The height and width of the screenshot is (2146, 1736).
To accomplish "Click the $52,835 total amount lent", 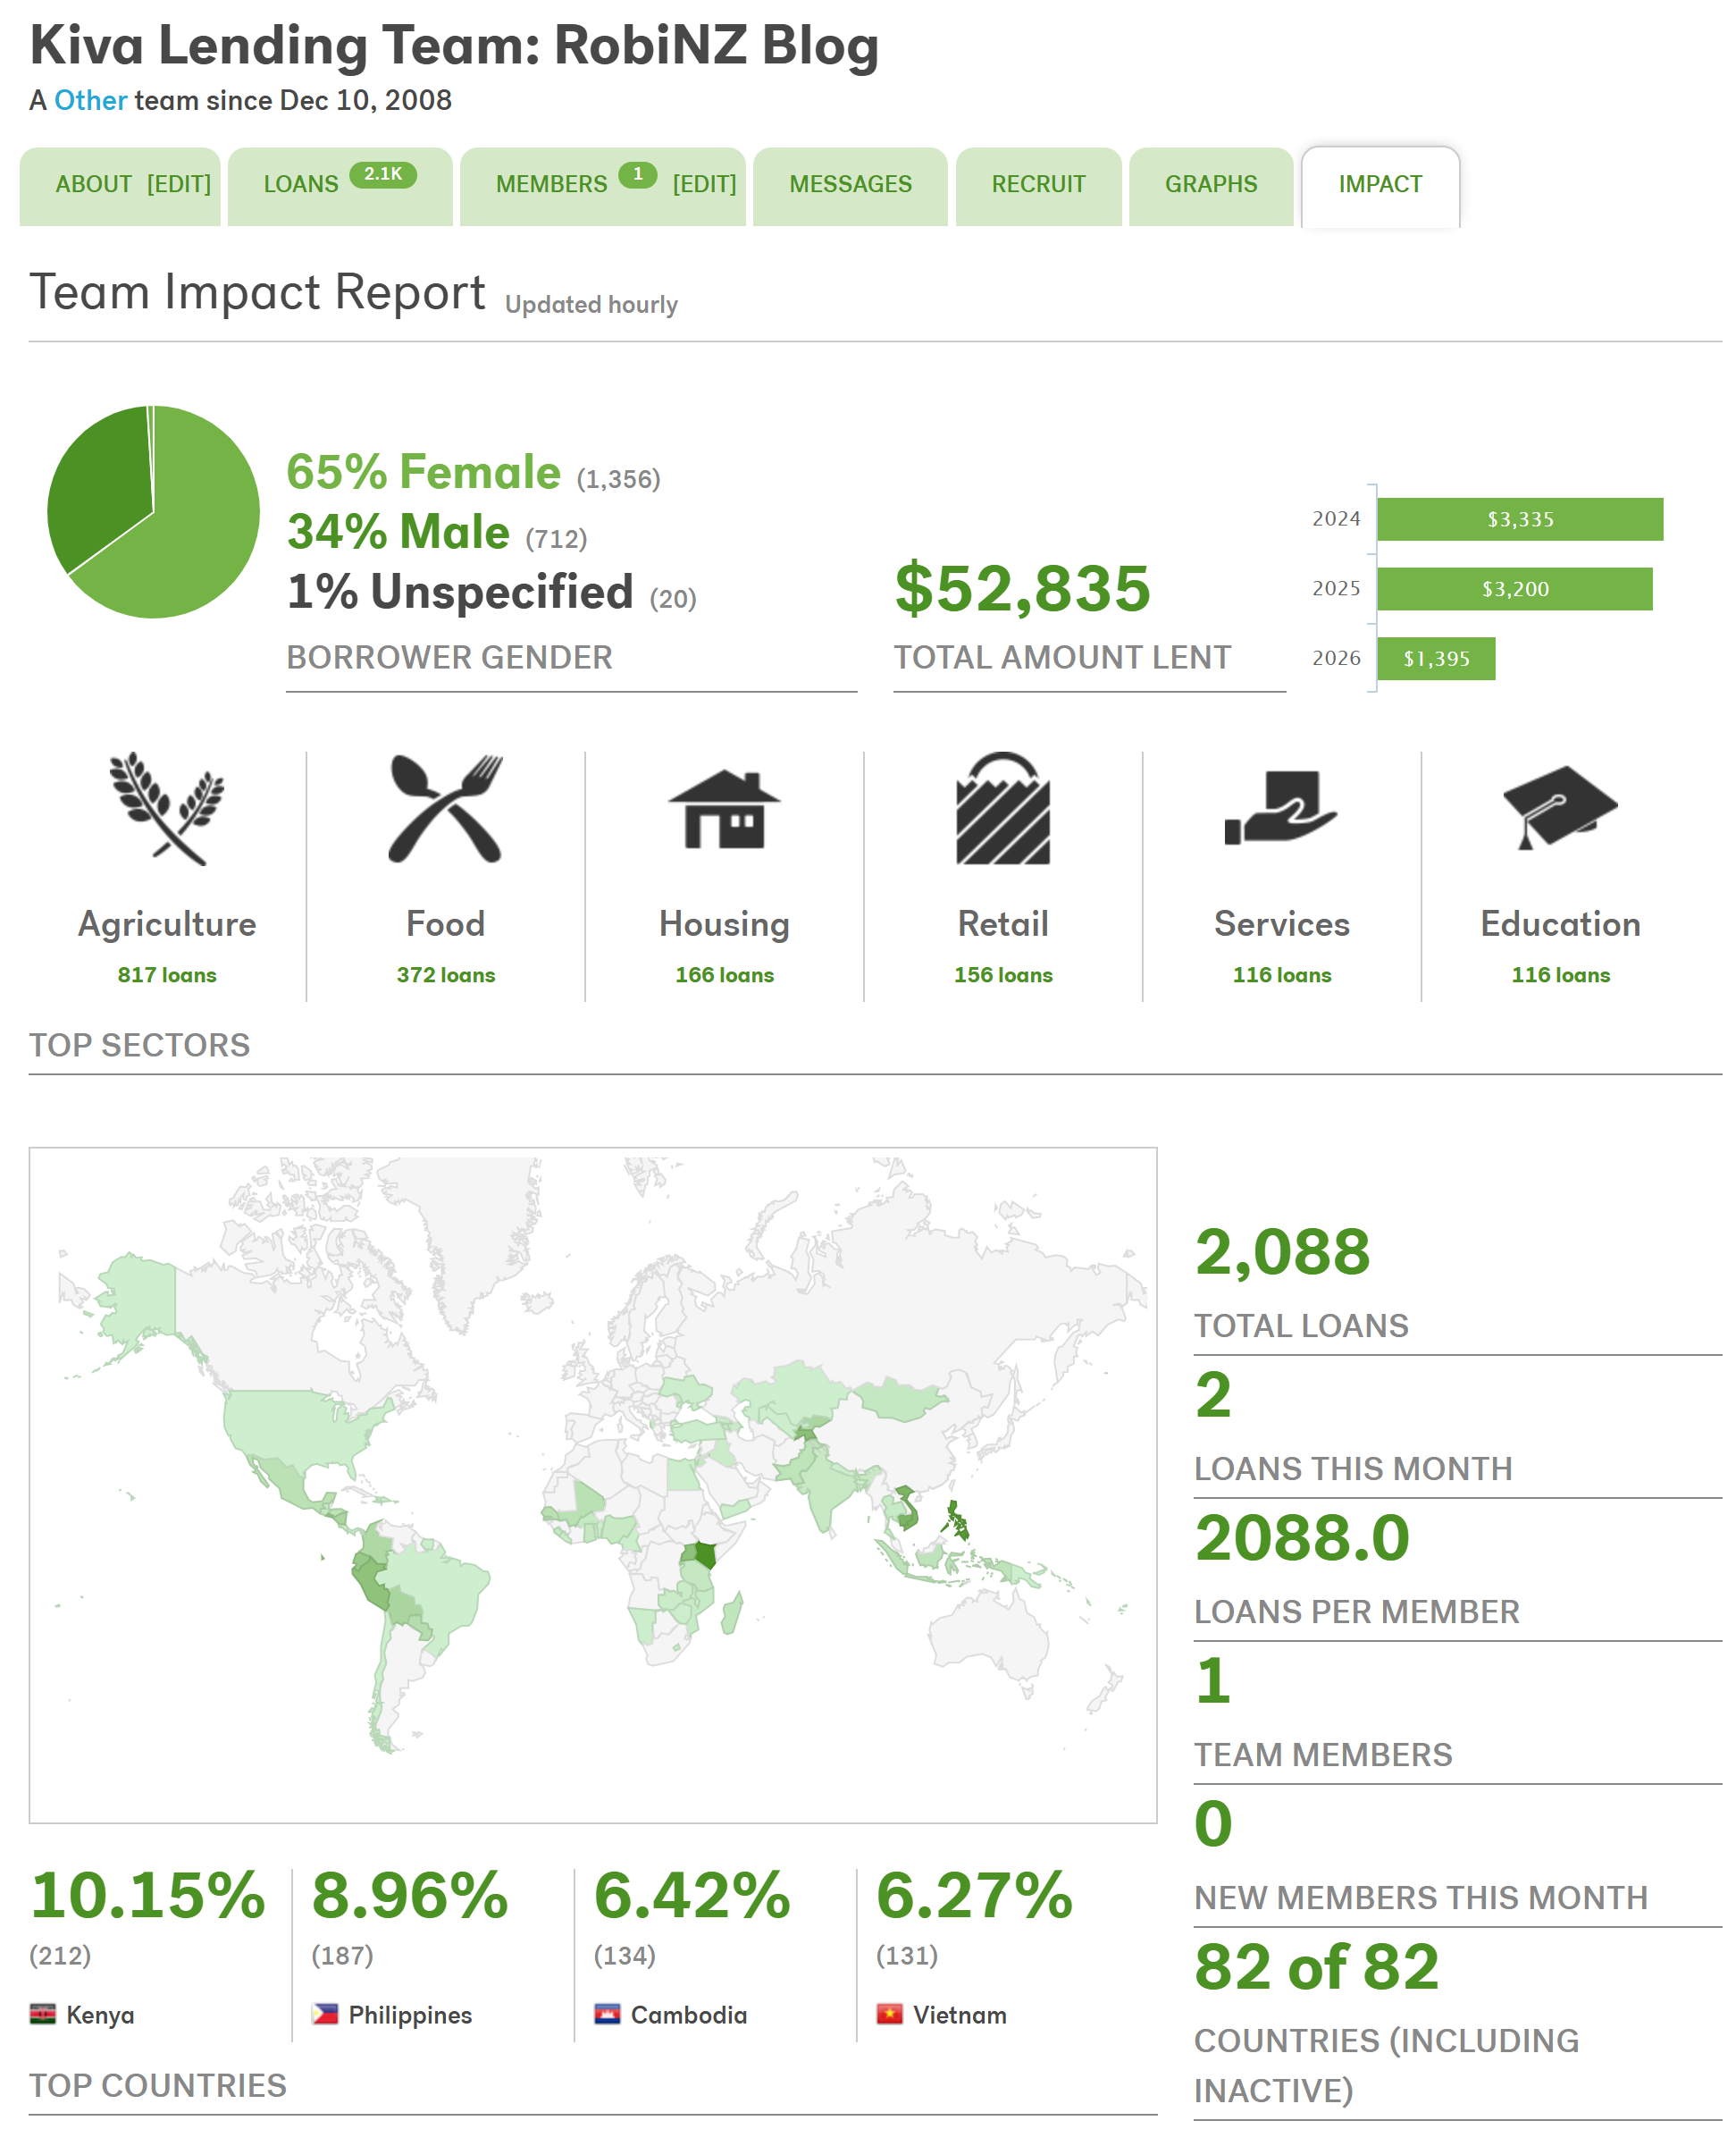I will coord(1022,588).
